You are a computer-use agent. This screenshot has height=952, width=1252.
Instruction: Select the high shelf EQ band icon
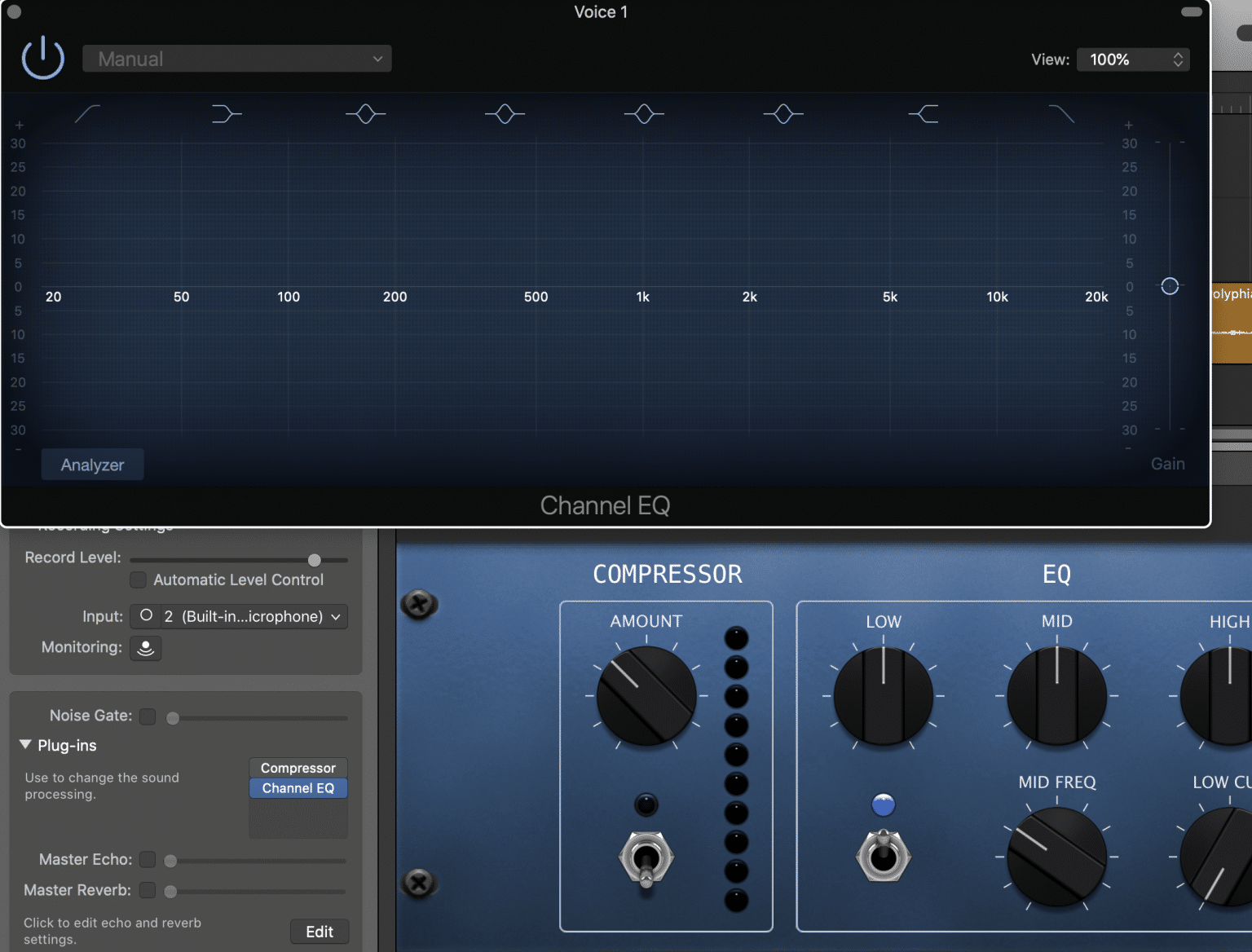(924, 113)
